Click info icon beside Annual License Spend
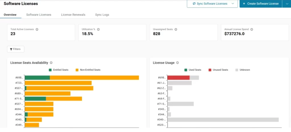This screenshot has height=132, width=291. (x=252, y=29)
